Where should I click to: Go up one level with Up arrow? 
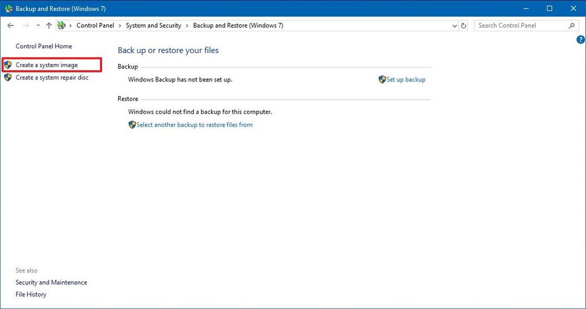click(49, 25)
